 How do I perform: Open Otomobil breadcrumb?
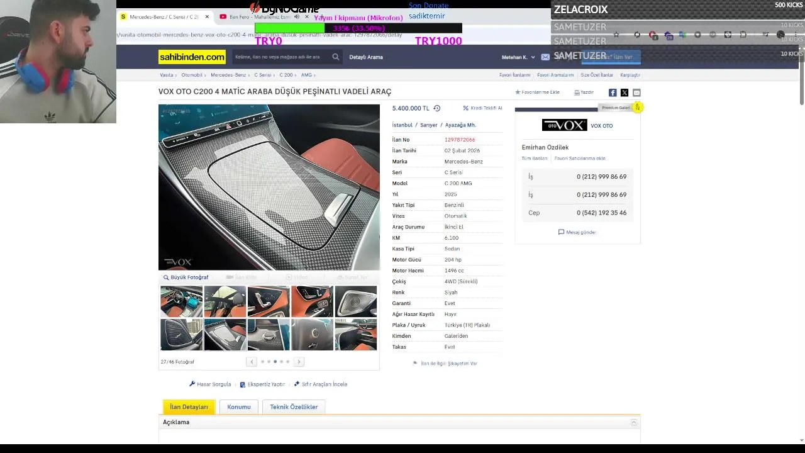tap(192, 75)
